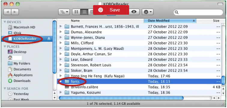The width and height of the screenshot is (227, 108).
Task: Expand the Montgomery, L. M. folder
Action: pos(61,48)
